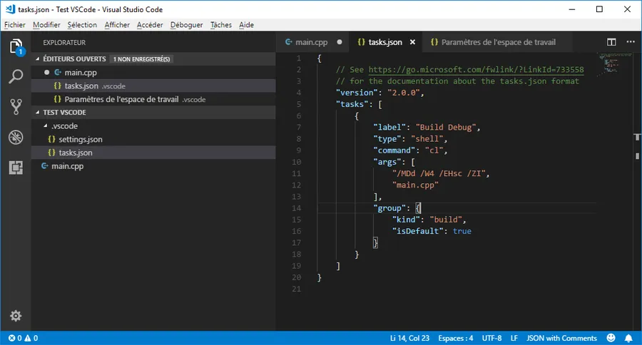The image size is (642, 345).
Task: Collapse the TEST VSCODE folder section
Action: click(x=38, y=112)
